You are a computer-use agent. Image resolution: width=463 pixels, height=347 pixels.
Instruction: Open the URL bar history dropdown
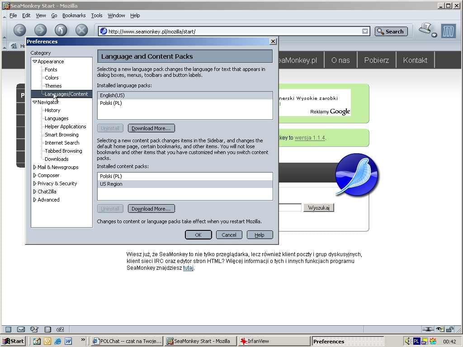[365, 31]
